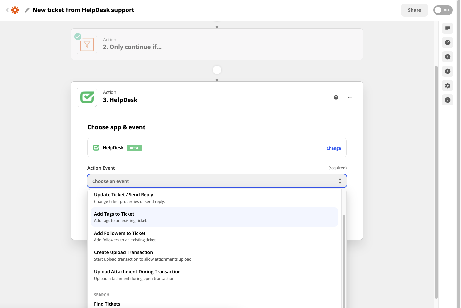The width and height of the screenshot is (461, 308).
Task: Click 'Change ticket properties or send reply.' text
Action: [129, 202]
